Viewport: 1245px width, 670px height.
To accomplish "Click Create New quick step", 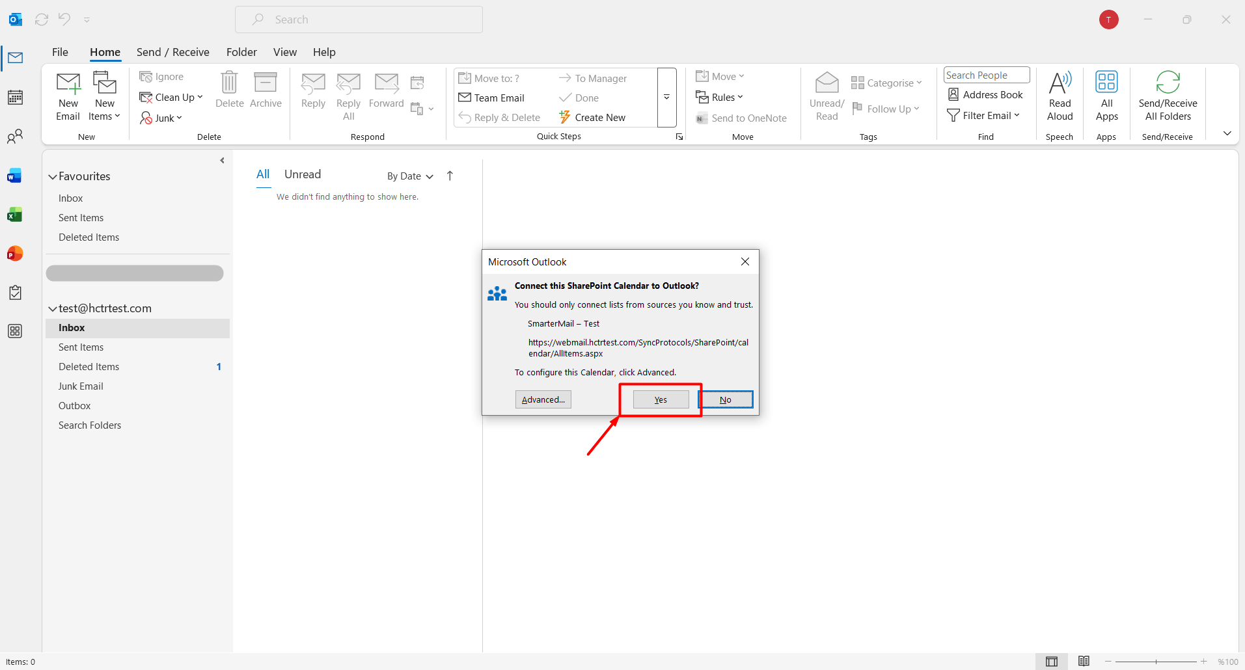I will click(x=592, y=117).
